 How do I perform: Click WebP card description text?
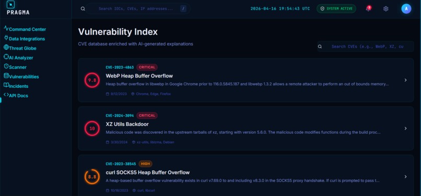tap(247, 84)
